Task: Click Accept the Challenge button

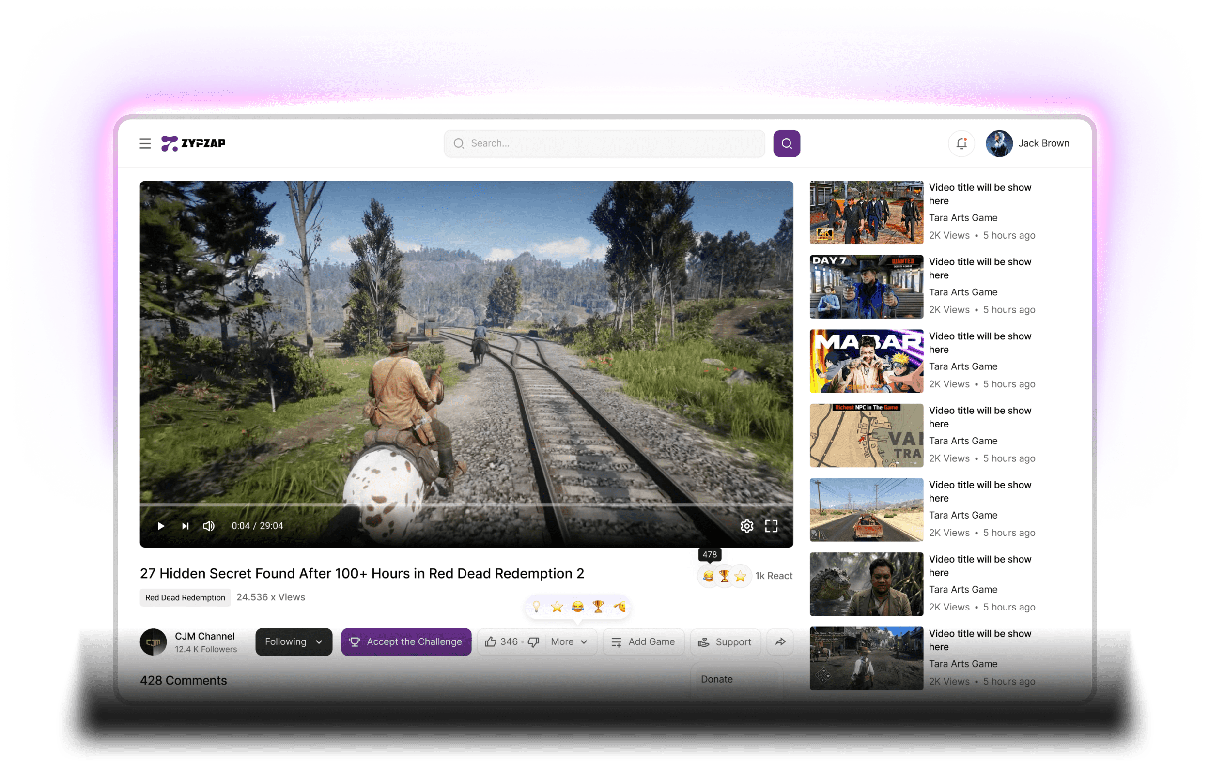Action: (x=406, y=642)
